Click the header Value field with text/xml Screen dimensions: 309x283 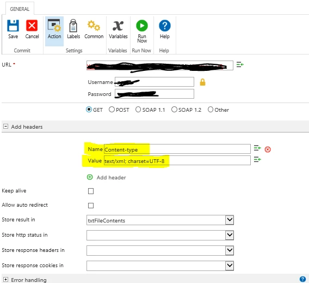[x=177, y=160]
